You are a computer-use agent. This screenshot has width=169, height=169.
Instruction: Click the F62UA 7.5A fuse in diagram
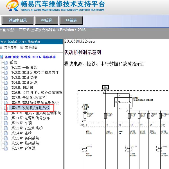(85, 116)
